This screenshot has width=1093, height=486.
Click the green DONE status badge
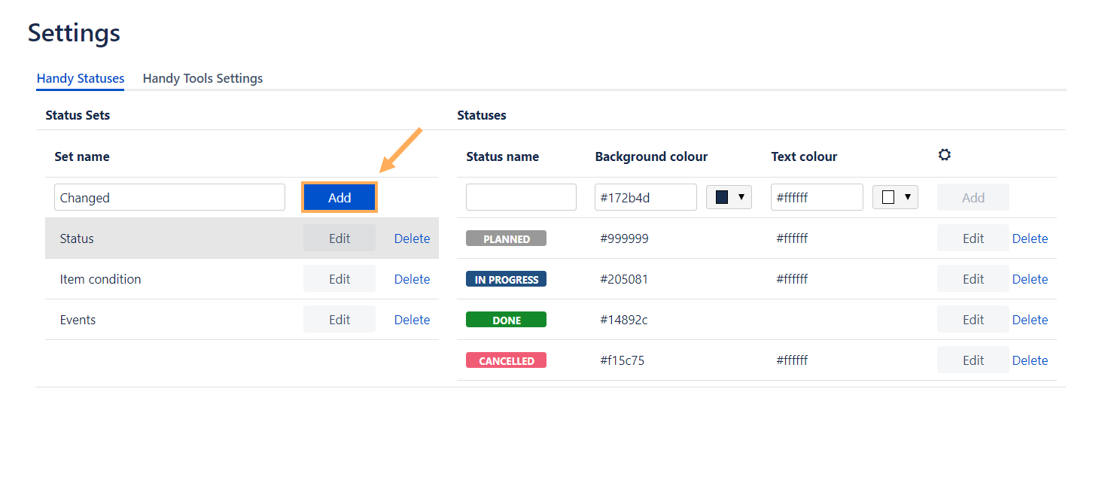(x=506, y=320)
